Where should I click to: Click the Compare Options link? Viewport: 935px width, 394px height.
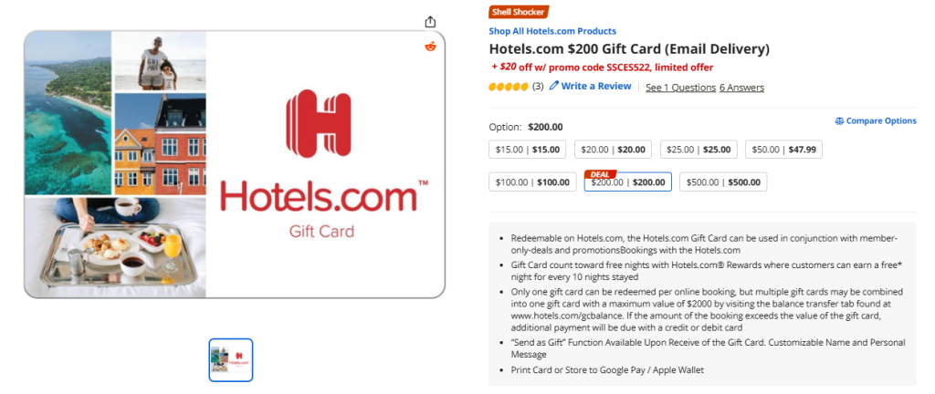[880, 120]
